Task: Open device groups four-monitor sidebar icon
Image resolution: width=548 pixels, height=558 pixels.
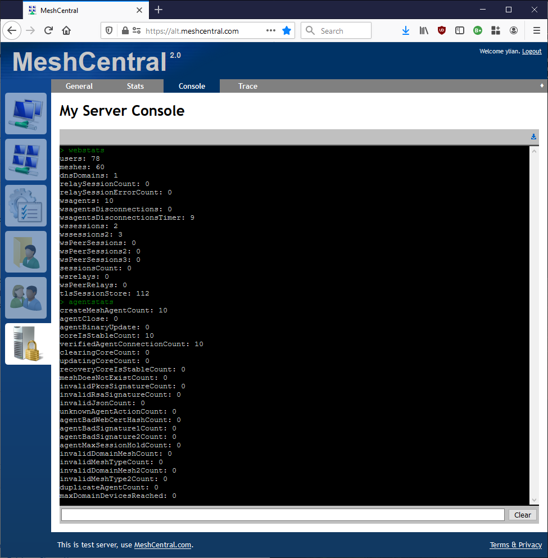Action: pos(26,160)
